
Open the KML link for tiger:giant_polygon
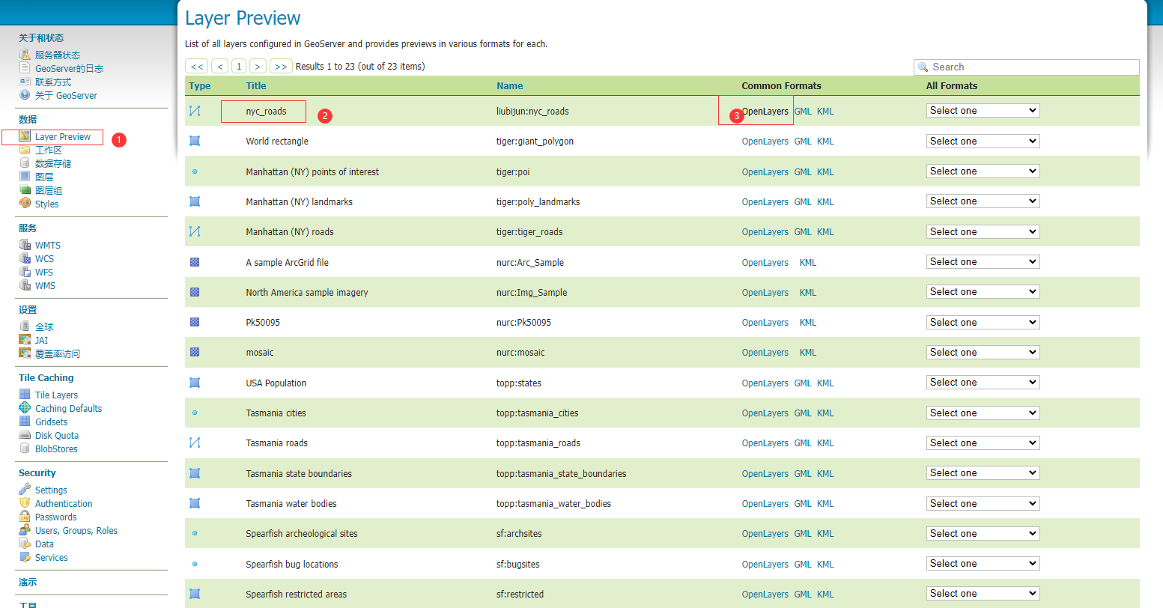825,142
